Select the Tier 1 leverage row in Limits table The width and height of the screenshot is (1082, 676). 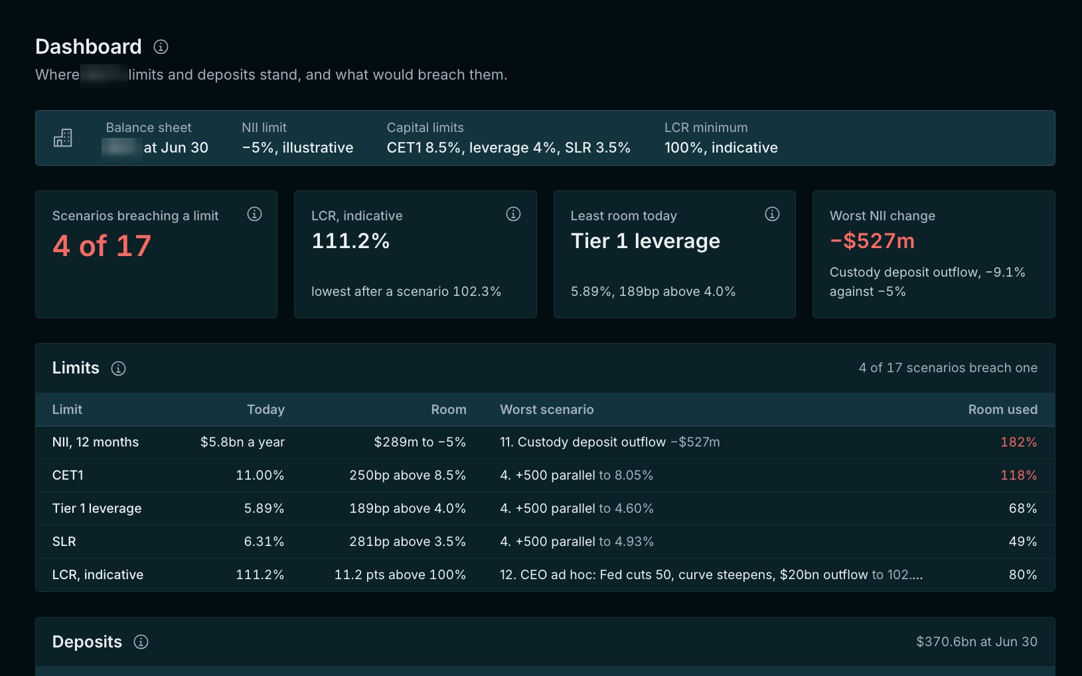(545, 508)
